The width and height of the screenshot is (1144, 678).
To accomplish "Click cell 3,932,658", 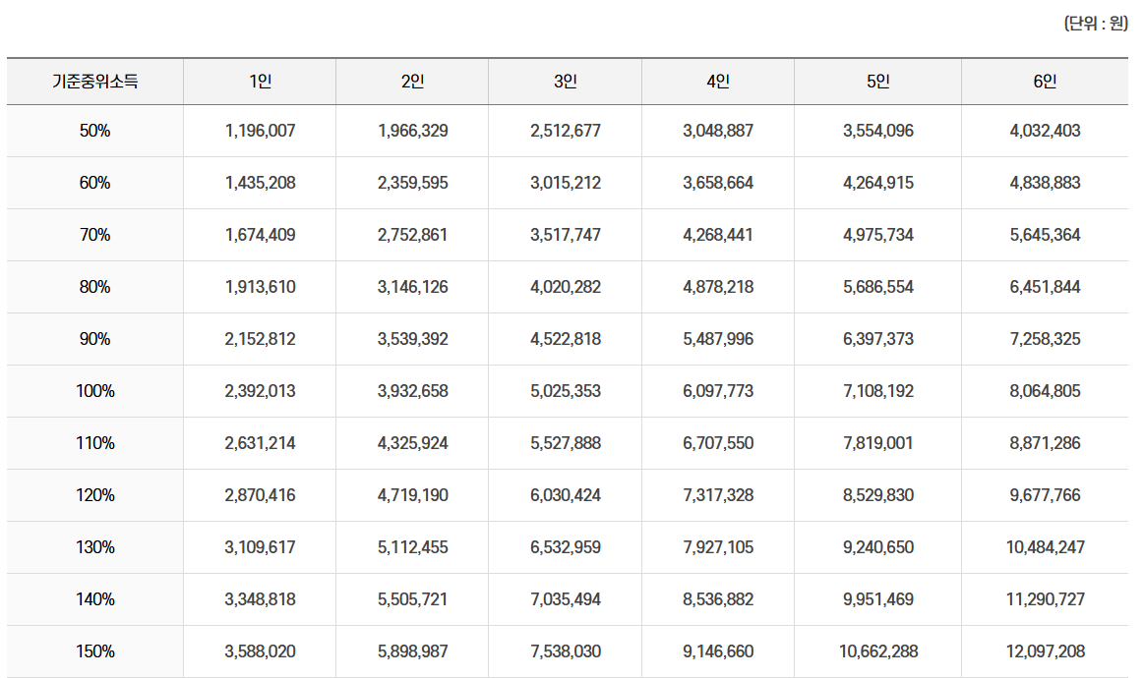I will (412, 391).
